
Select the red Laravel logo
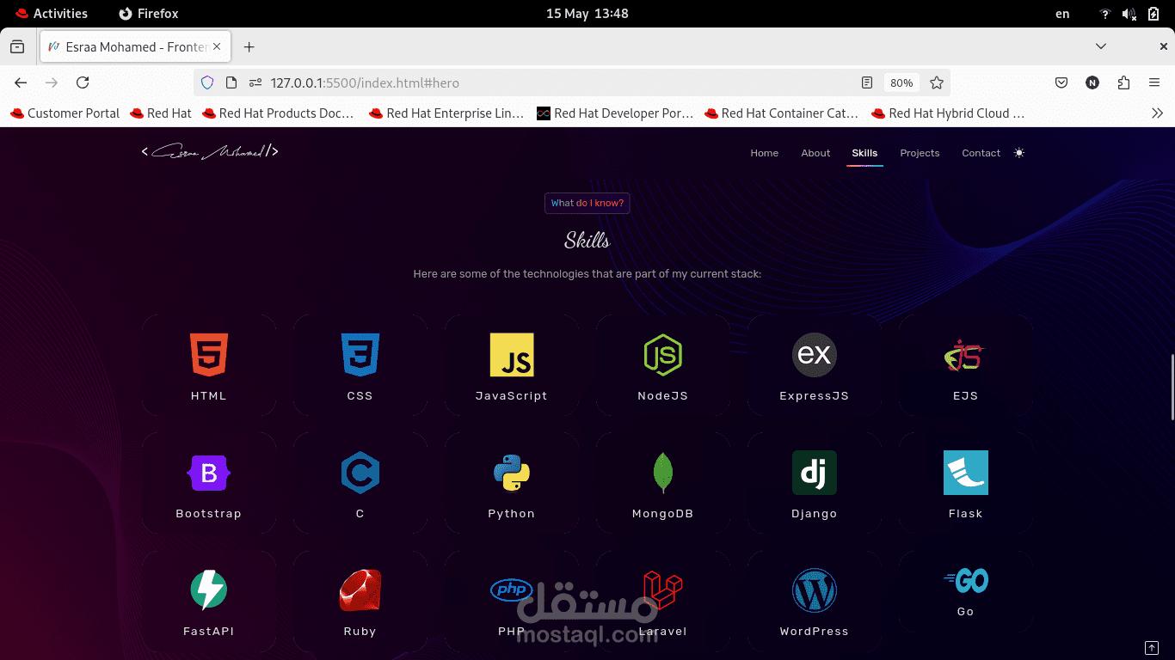click(663, 590)
